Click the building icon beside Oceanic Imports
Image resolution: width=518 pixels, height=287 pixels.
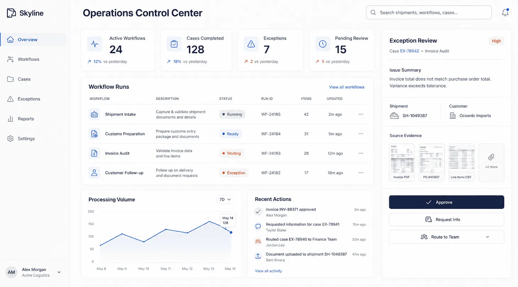[x=453, y=116]
